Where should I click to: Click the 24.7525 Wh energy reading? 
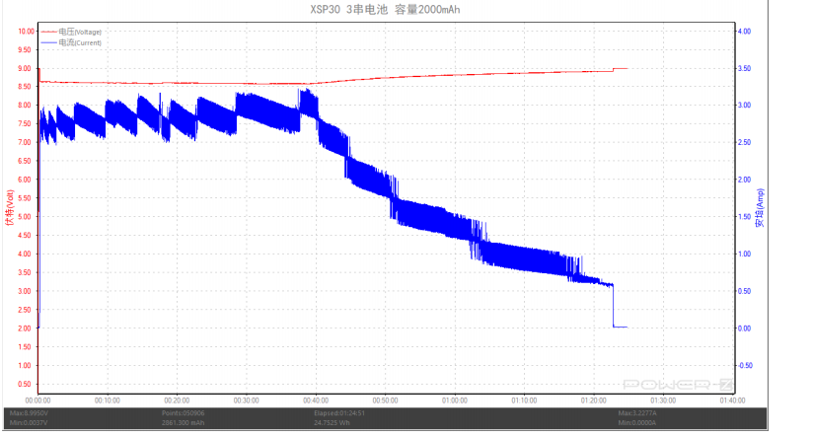coord(332,422)
